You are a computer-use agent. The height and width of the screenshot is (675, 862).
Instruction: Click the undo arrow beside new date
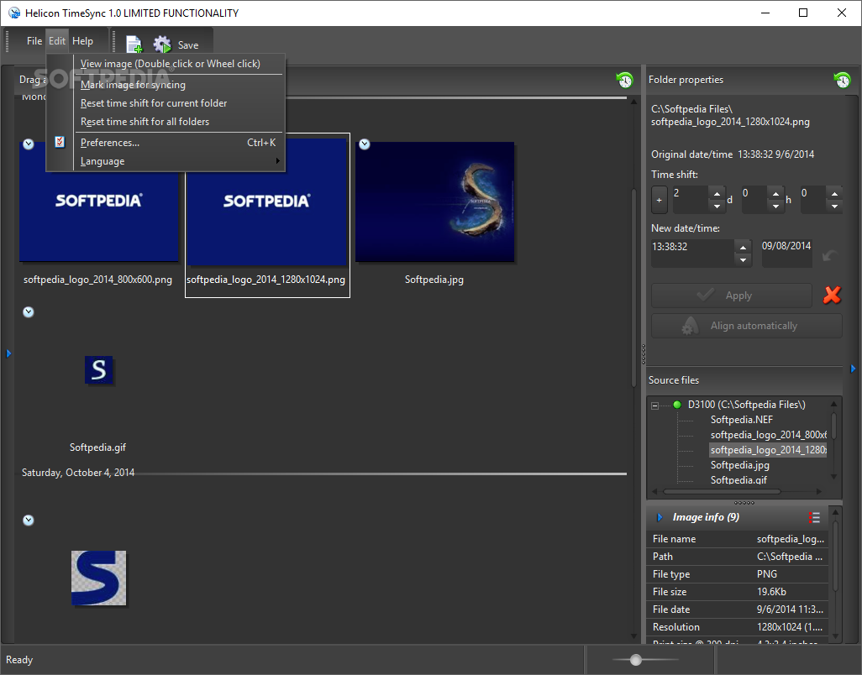(829, 255)
